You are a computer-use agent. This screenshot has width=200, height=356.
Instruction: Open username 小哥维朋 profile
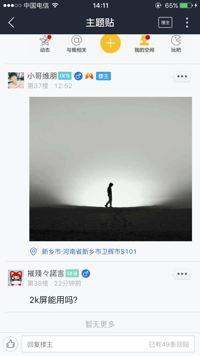pyautogui.click(x=42, y=76)
